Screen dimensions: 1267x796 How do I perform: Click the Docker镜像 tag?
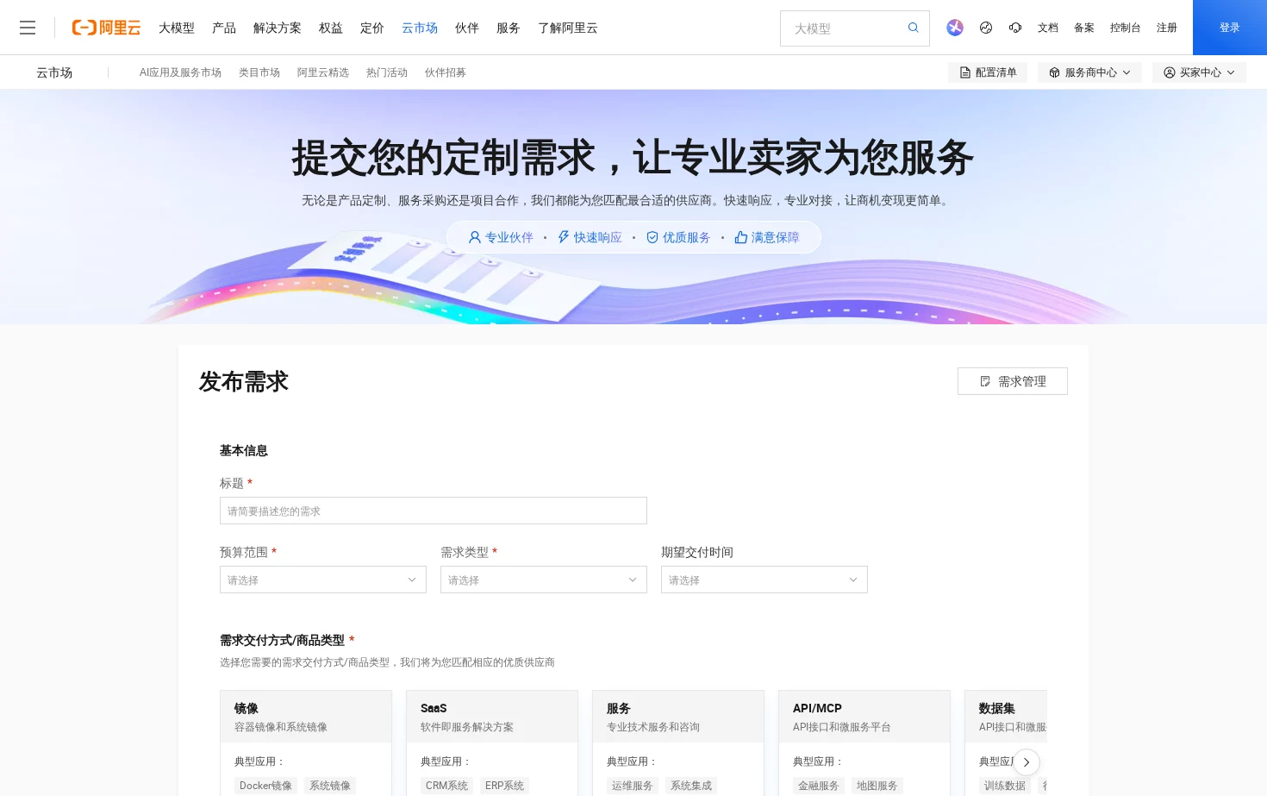tap(265, 786)
